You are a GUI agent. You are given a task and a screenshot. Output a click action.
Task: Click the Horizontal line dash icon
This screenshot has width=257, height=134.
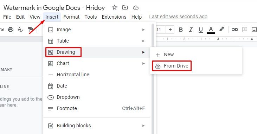point(51,75)
